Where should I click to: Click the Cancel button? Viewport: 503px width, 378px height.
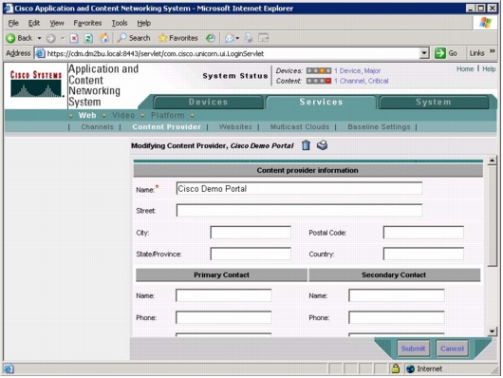[x=452, y=349]
